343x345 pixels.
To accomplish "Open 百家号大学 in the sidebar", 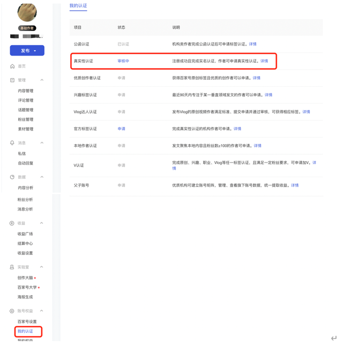I will [27, 287].
